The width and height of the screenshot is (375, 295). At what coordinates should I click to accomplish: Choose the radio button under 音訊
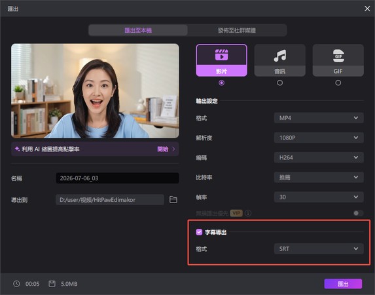click(x=280, y=83)
